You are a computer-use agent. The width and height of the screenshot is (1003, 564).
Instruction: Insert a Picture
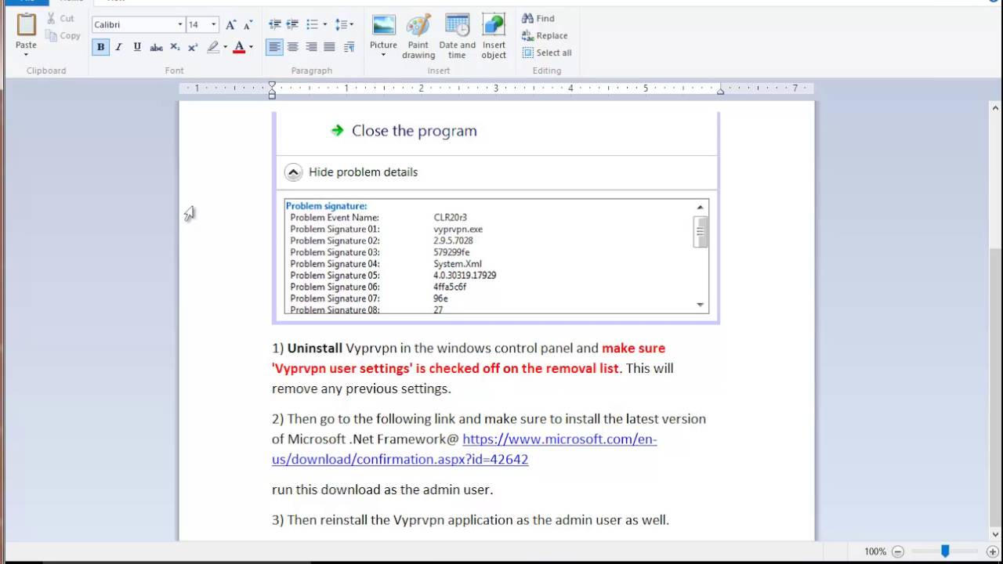(x=384, y=30)
